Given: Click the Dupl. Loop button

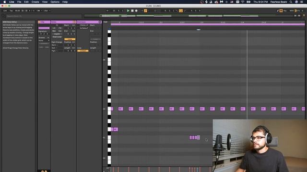Looking at the screenshot, I should coord(57,37).
